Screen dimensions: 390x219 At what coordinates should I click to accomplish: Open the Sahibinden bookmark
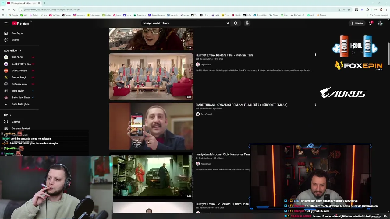coord(94,15)
